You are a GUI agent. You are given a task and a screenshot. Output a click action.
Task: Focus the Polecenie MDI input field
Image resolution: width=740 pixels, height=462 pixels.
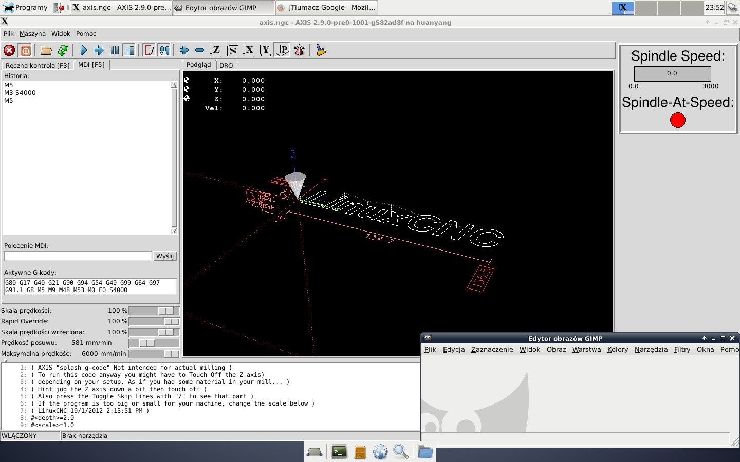click(x=78, y=256)
